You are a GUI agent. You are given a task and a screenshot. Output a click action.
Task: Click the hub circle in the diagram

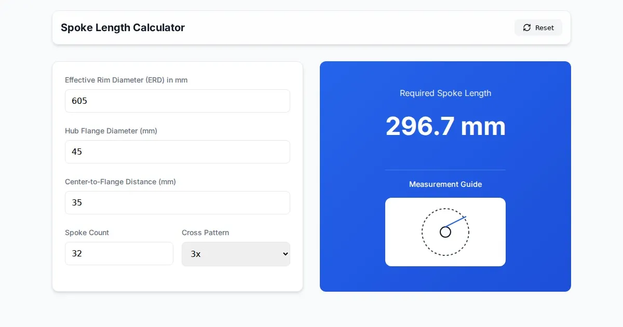(x=445, y=232)
